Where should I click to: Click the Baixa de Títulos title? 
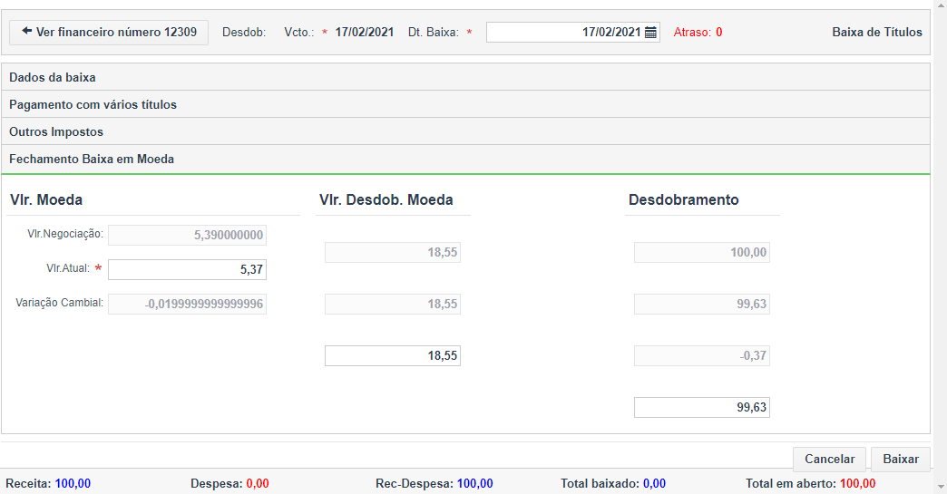pyautogui.click(x=877, y=33)
